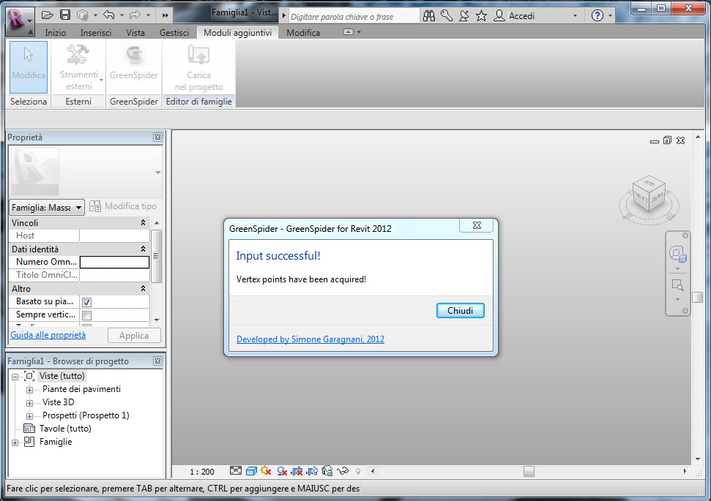Viewport: 711px width, 501px height.
Task: Click the Properties panel vertical scrollbar thumb
Action: click(157, 256)
